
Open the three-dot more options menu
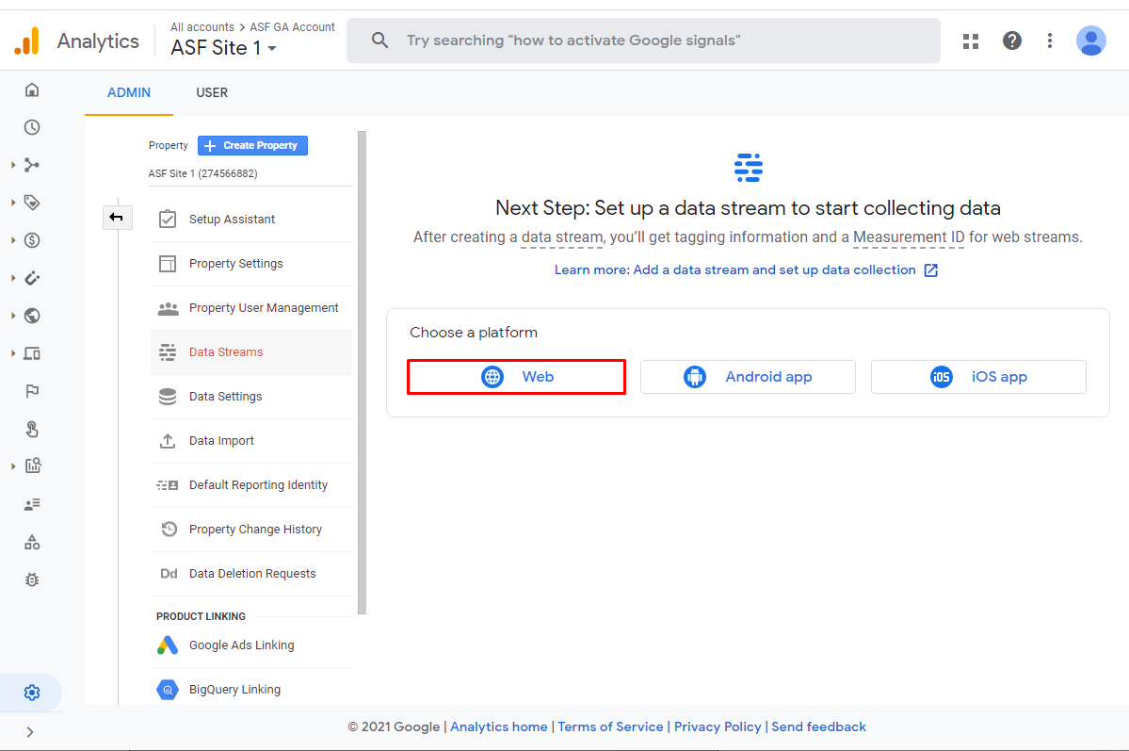pyautogui.click(x=1050, y=41)
